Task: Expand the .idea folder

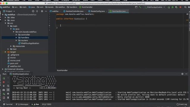Action: coord(5,18)
